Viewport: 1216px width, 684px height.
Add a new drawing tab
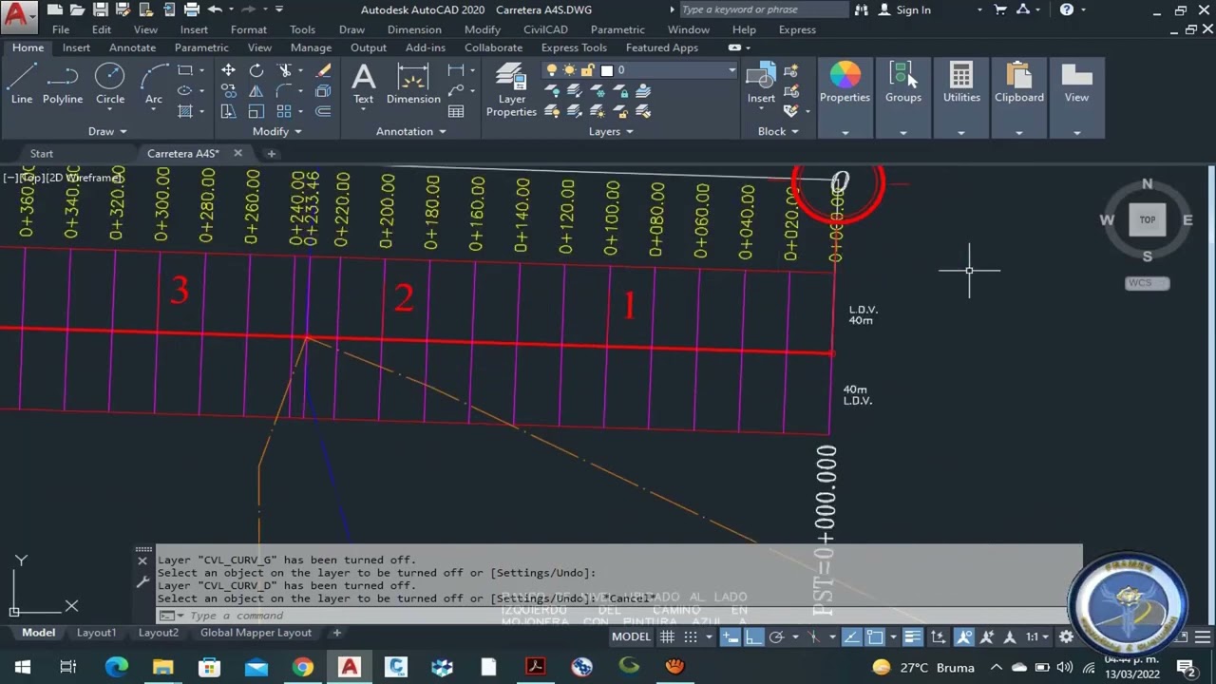coord(271,153)
